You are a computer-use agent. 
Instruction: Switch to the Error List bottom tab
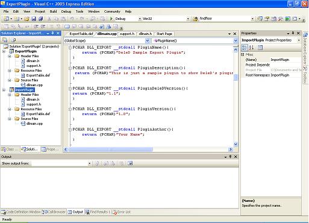coord(122,212)
